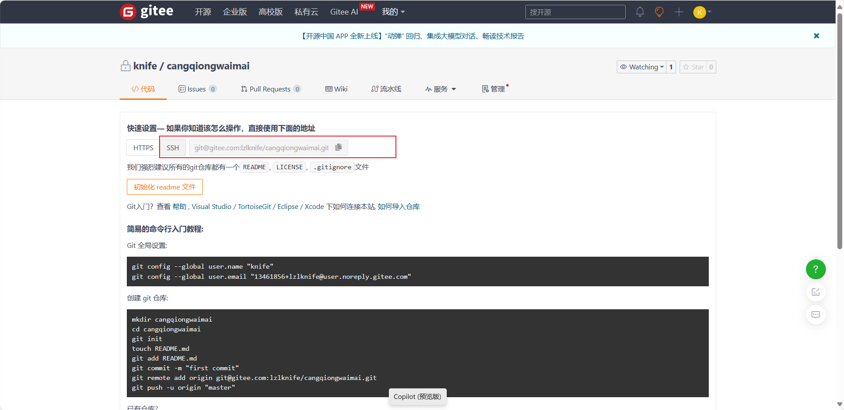Open the chat message floating icon
Screen dimensions: 844x410
pyautogui.click(x=816, y=315)
